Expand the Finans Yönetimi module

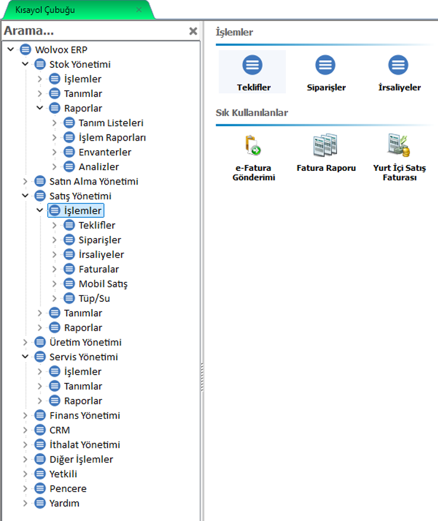(x=25, y=416)
